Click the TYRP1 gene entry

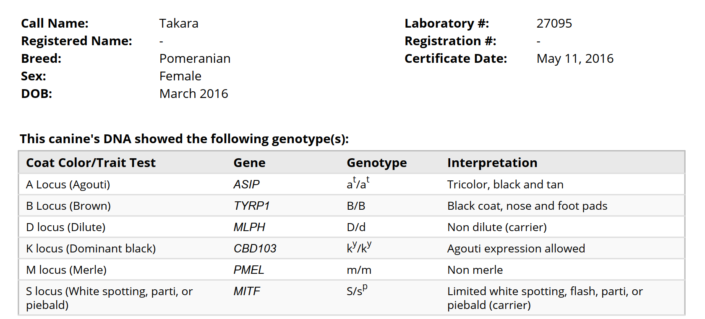(251, 206)
